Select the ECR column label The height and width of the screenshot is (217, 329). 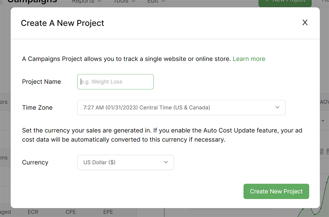tap(33, 212)
